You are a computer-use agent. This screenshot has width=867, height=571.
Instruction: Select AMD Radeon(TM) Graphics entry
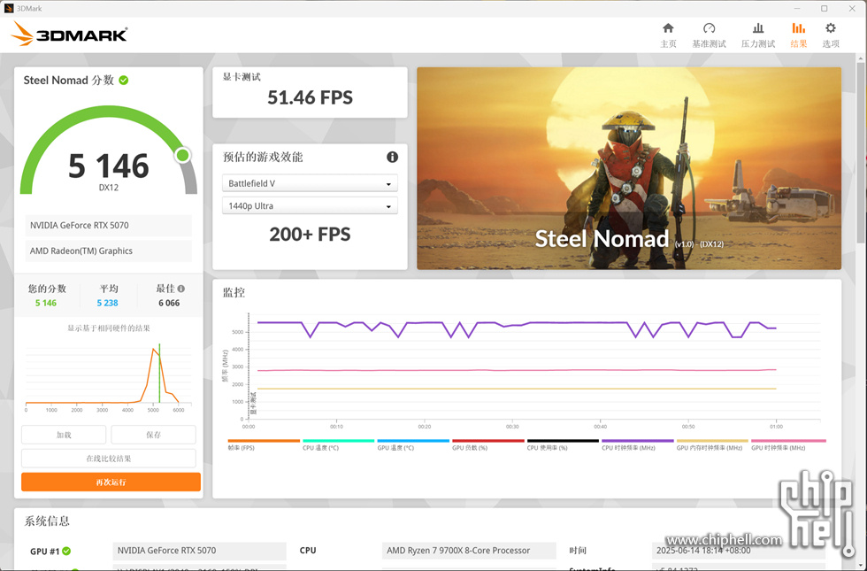[x=108, y=251]
